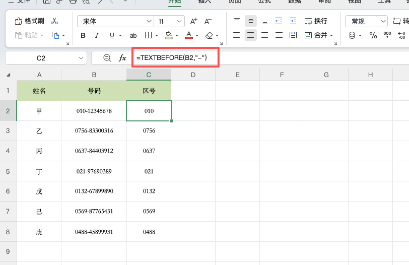Open the Merge options dropdown arrow

click(331, 35)
